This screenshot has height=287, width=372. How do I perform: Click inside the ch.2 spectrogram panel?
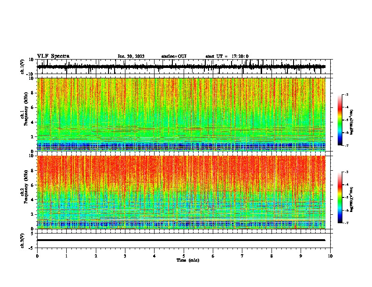click(x=181, y=192)
